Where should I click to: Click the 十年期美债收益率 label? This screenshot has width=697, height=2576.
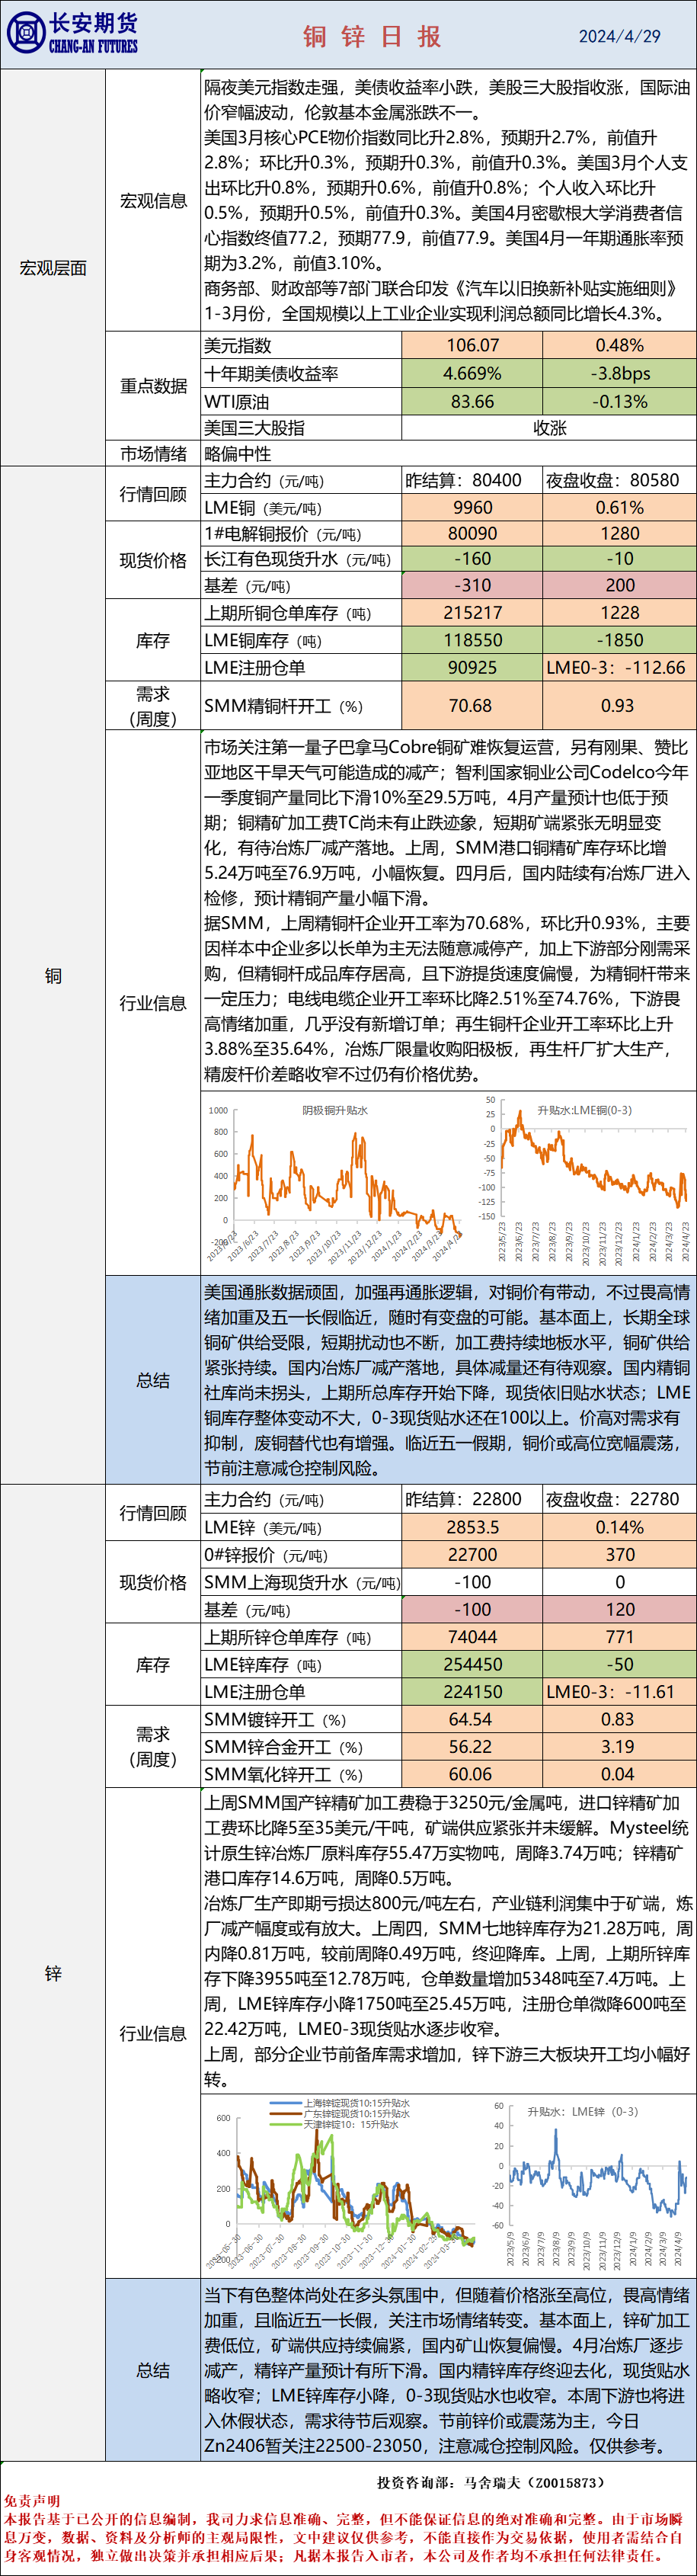click(x=271, y=373)
